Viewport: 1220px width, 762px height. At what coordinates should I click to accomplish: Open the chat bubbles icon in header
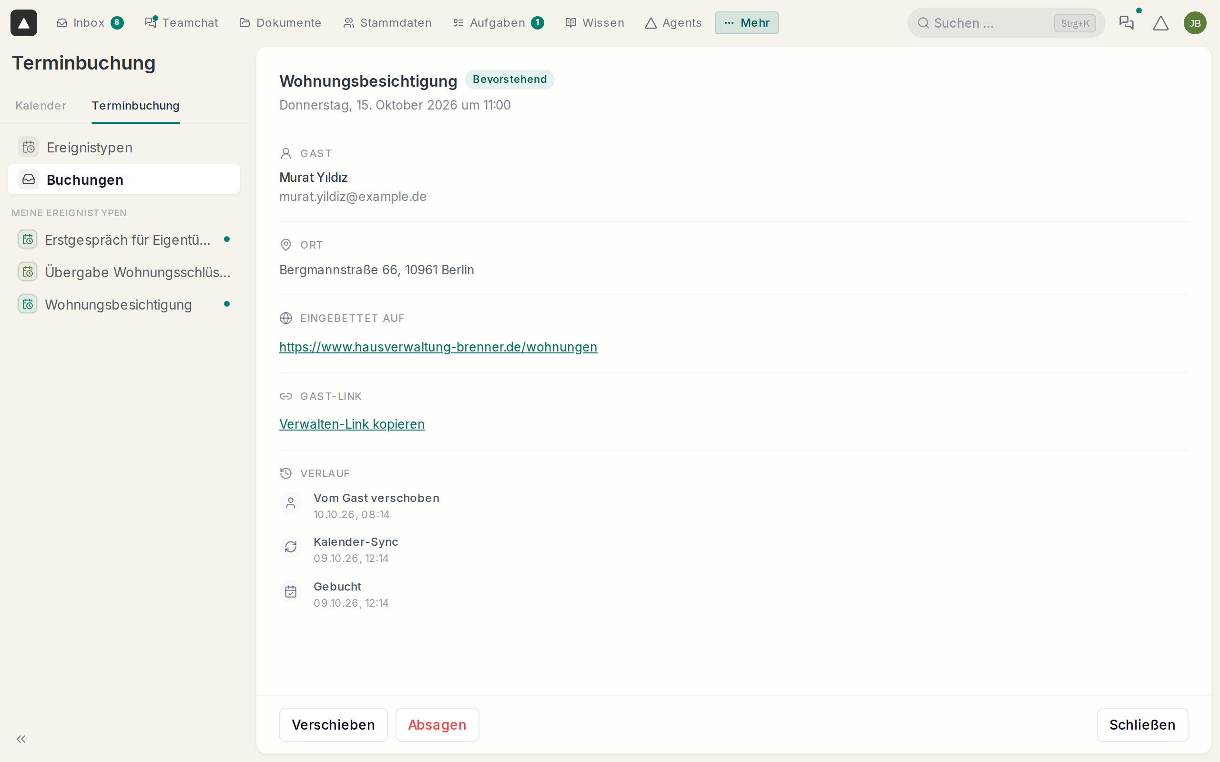click(1126, 23)
